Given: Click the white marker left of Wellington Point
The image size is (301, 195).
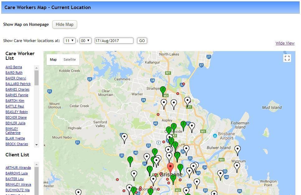Looking at the screenshot, I should tap(220, 175).
